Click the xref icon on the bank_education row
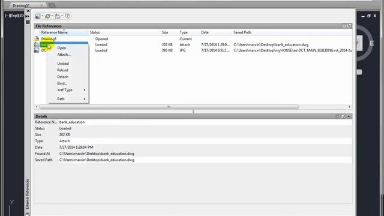 37,44
